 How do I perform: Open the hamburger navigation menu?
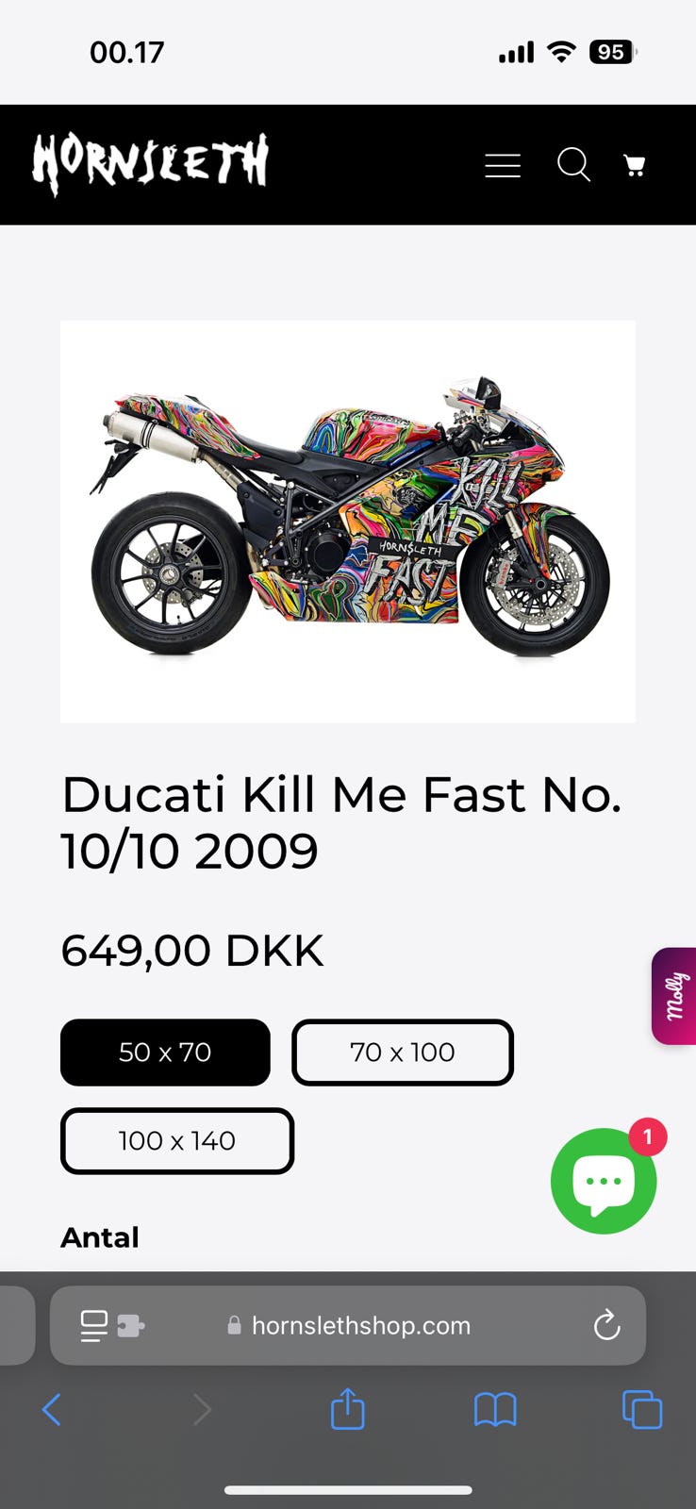[503, 166]
